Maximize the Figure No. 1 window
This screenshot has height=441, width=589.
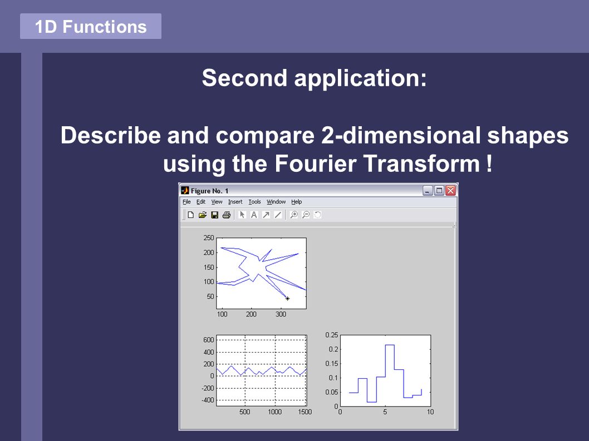pos(439,191)
